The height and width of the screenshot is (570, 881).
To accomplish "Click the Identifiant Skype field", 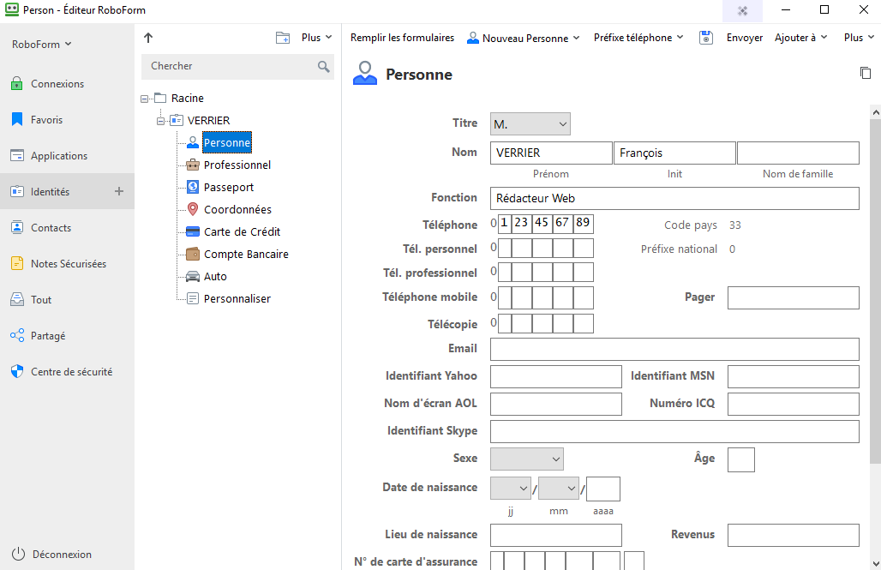I will (674, 432).
